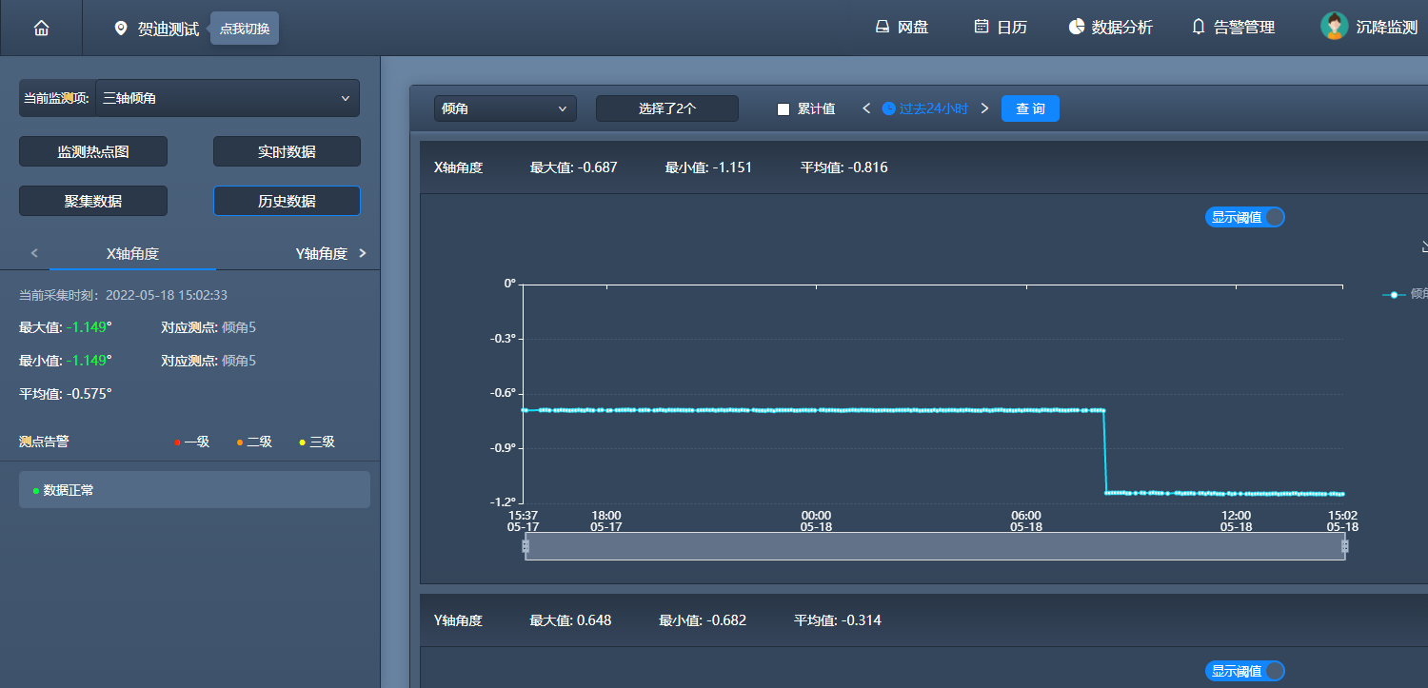Switch to the Y轴角度 tab
Screen dimensions: 1428x688
pos(321,253)
